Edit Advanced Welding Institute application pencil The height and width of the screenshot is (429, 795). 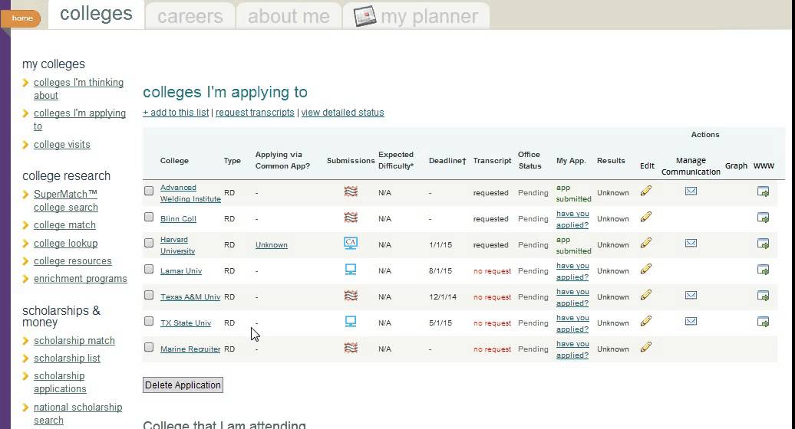pos(646,191)
